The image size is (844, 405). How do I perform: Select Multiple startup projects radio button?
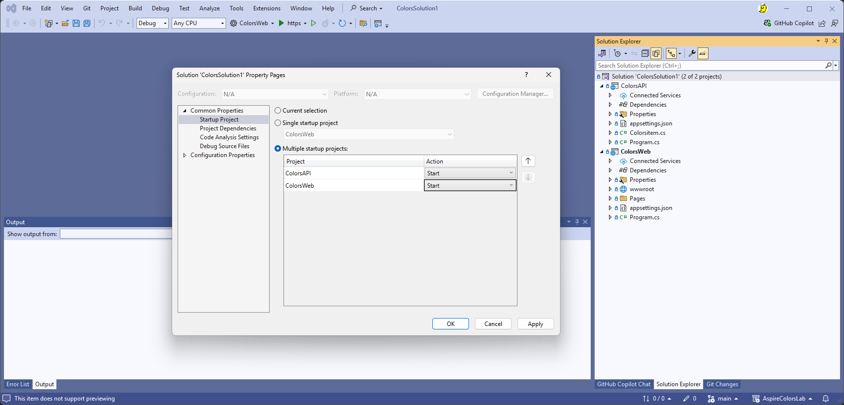click(278, 149)
